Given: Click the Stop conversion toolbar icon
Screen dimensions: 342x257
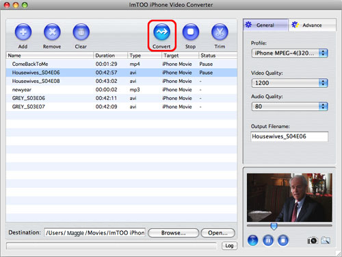Looking at the screenshot, I should coord(191,32).
